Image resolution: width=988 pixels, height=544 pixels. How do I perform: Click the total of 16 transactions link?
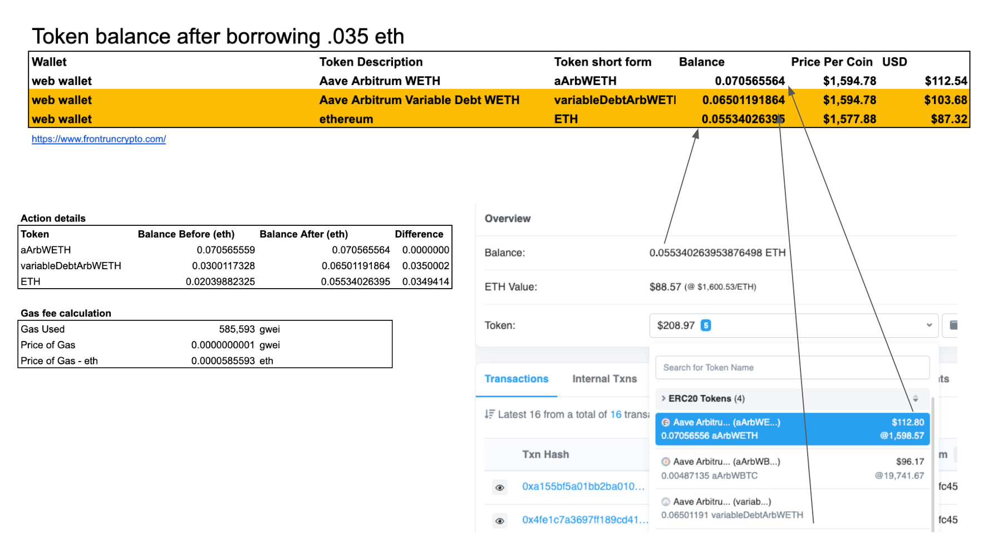pos(616,414)
